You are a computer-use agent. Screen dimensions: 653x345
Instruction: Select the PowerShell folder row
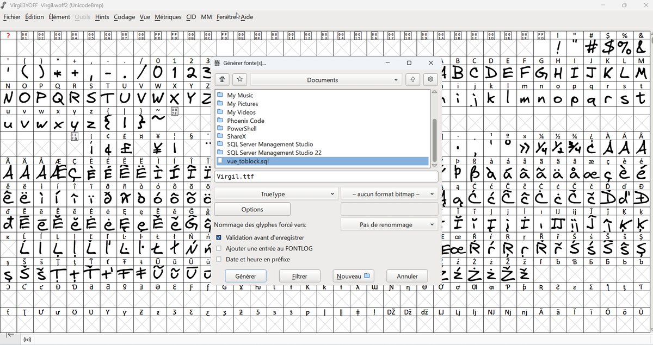[322, 129]
